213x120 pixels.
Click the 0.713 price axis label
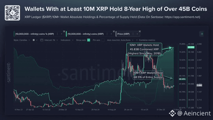(199, 100)
